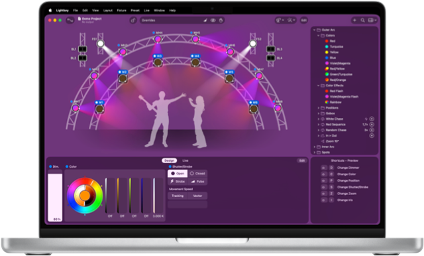Viewport: 424px width, 256px height.
Task: Switch to the Live tab
Action: [x=185, y=160]
